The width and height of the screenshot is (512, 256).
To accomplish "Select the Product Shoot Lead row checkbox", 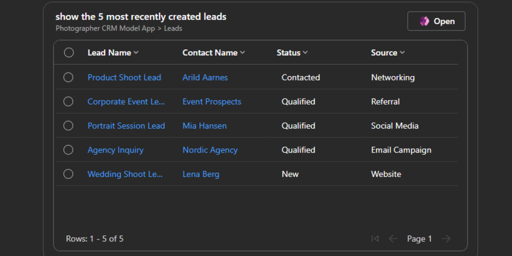I will (68, 77).
